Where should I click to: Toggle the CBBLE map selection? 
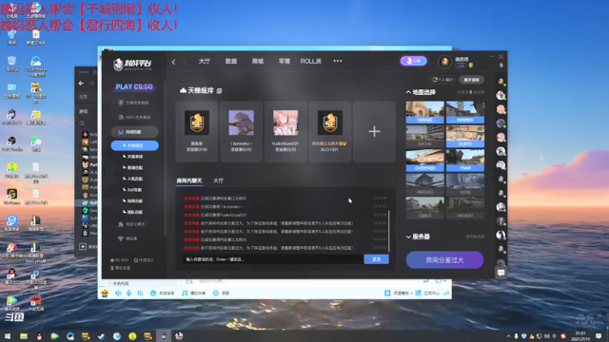pos(425,208)
